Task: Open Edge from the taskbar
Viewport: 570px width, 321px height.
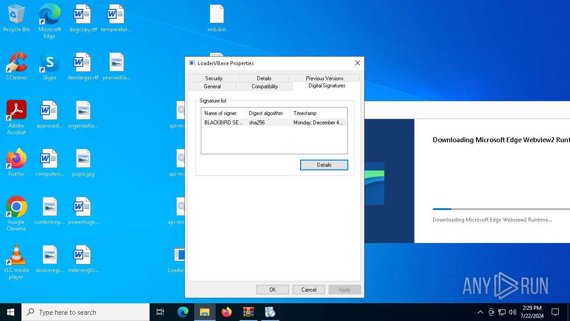Action: [183, 312]
